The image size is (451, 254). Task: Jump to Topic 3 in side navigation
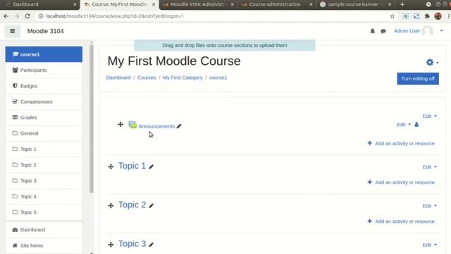(x=44, y=181)
